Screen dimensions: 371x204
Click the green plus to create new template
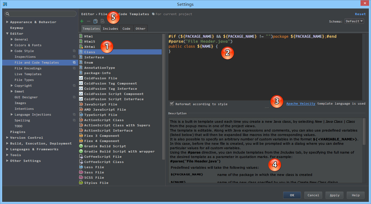[82, 21]
